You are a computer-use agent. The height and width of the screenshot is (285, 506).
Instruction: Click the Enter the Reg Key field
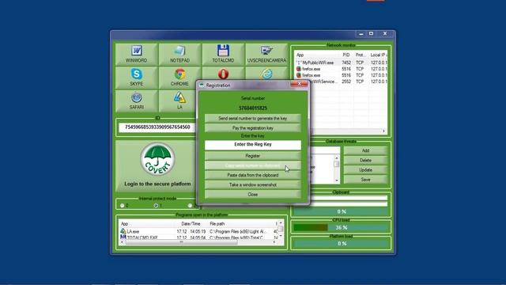253,145
